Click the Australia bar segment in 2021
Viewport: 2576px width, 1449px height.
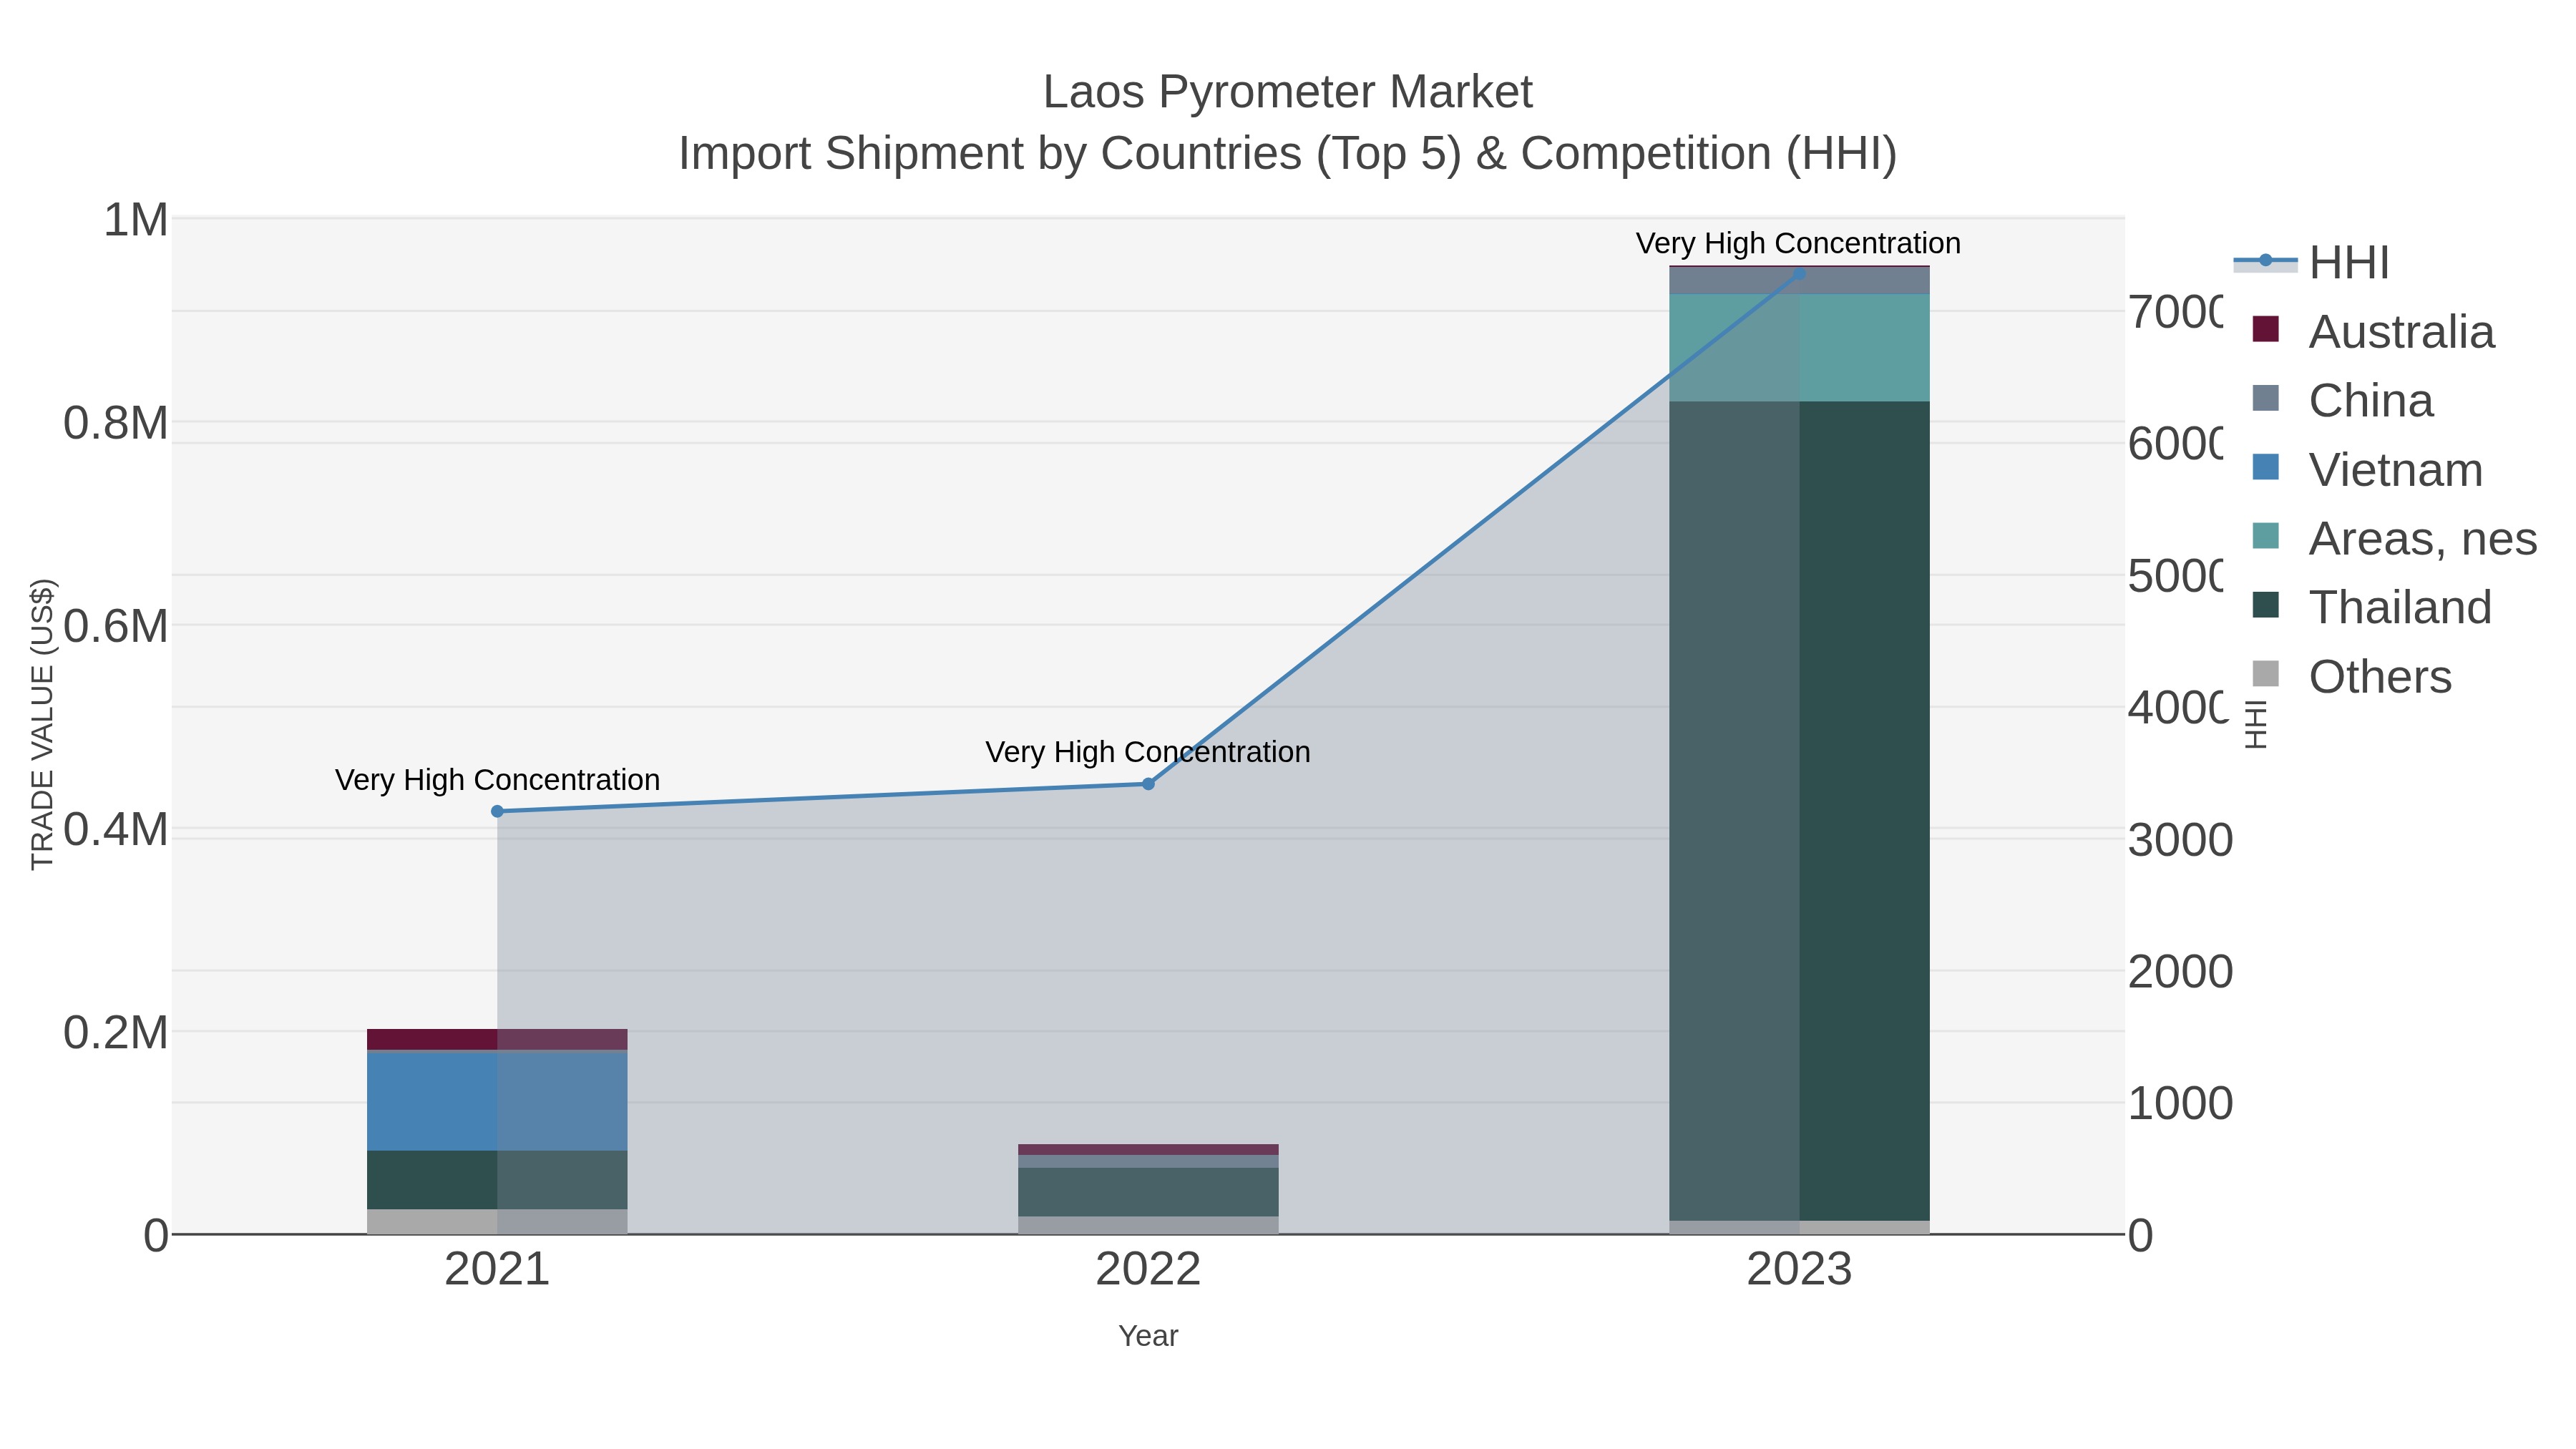(497, 1039)
